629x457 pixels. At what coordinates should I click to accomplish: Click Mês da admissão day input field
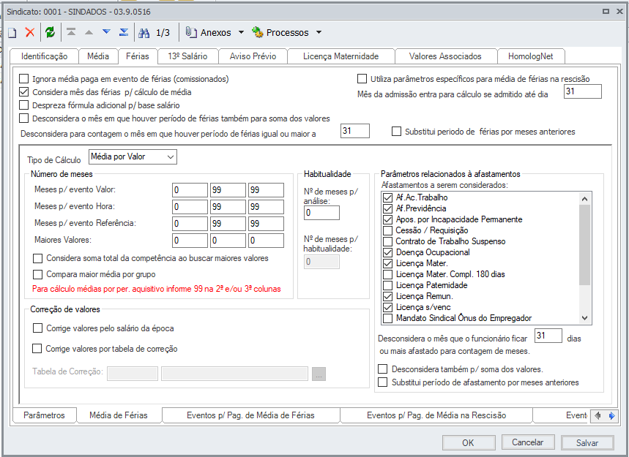pyautogui.click(x=583, y=91)
